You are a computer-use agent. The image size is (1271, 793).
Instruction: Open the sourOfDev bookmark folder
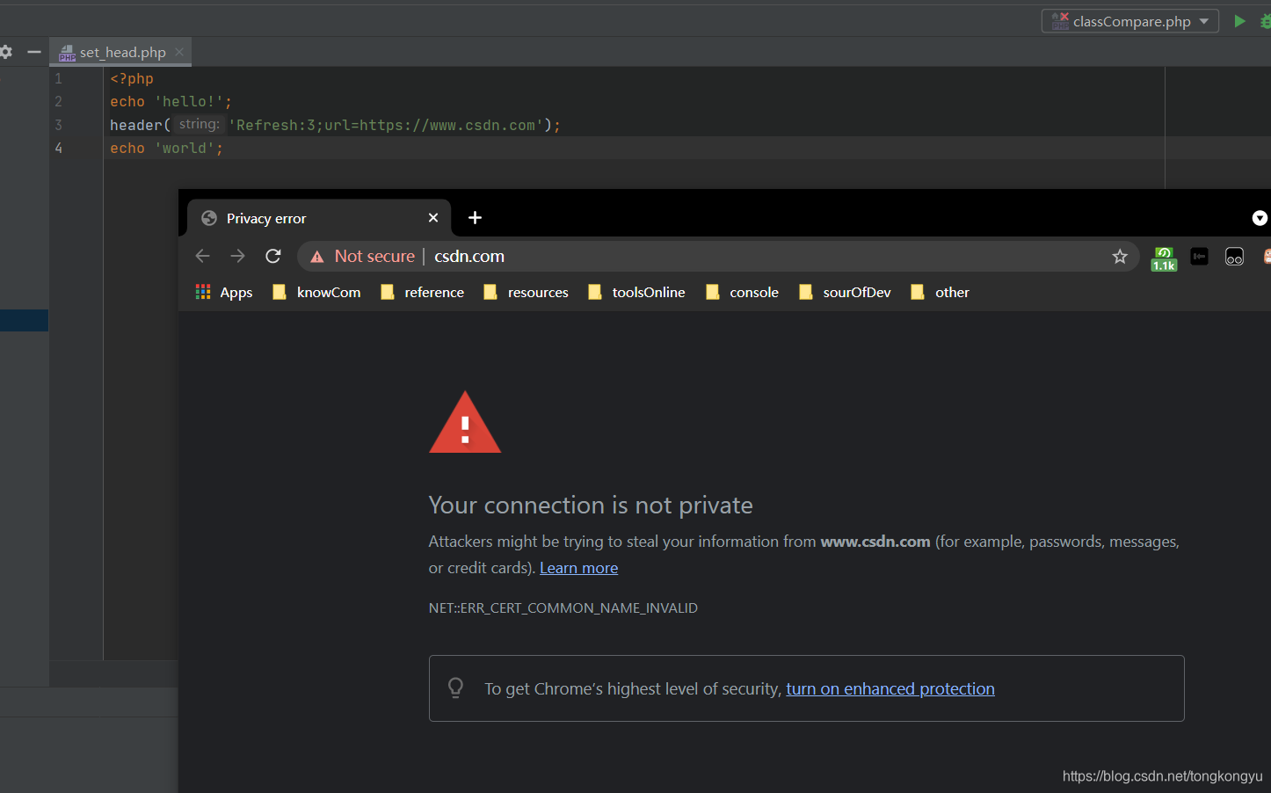point(845,292)
